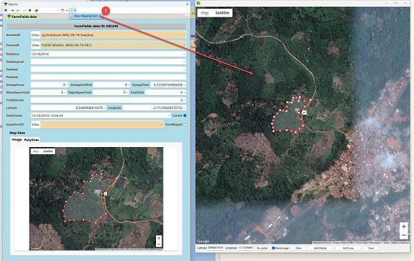Open the DateDone date dropdown
This screenshot has width=414, height=261.
click(x=184, y=54)
